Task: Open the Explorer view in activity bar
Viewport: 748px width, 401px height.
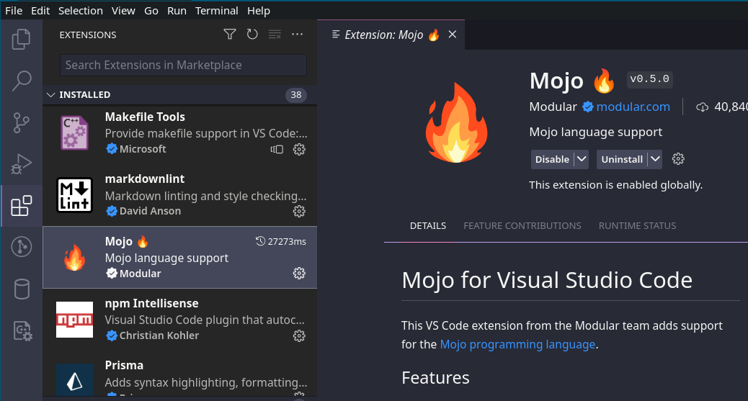Action: coord(21,39)
